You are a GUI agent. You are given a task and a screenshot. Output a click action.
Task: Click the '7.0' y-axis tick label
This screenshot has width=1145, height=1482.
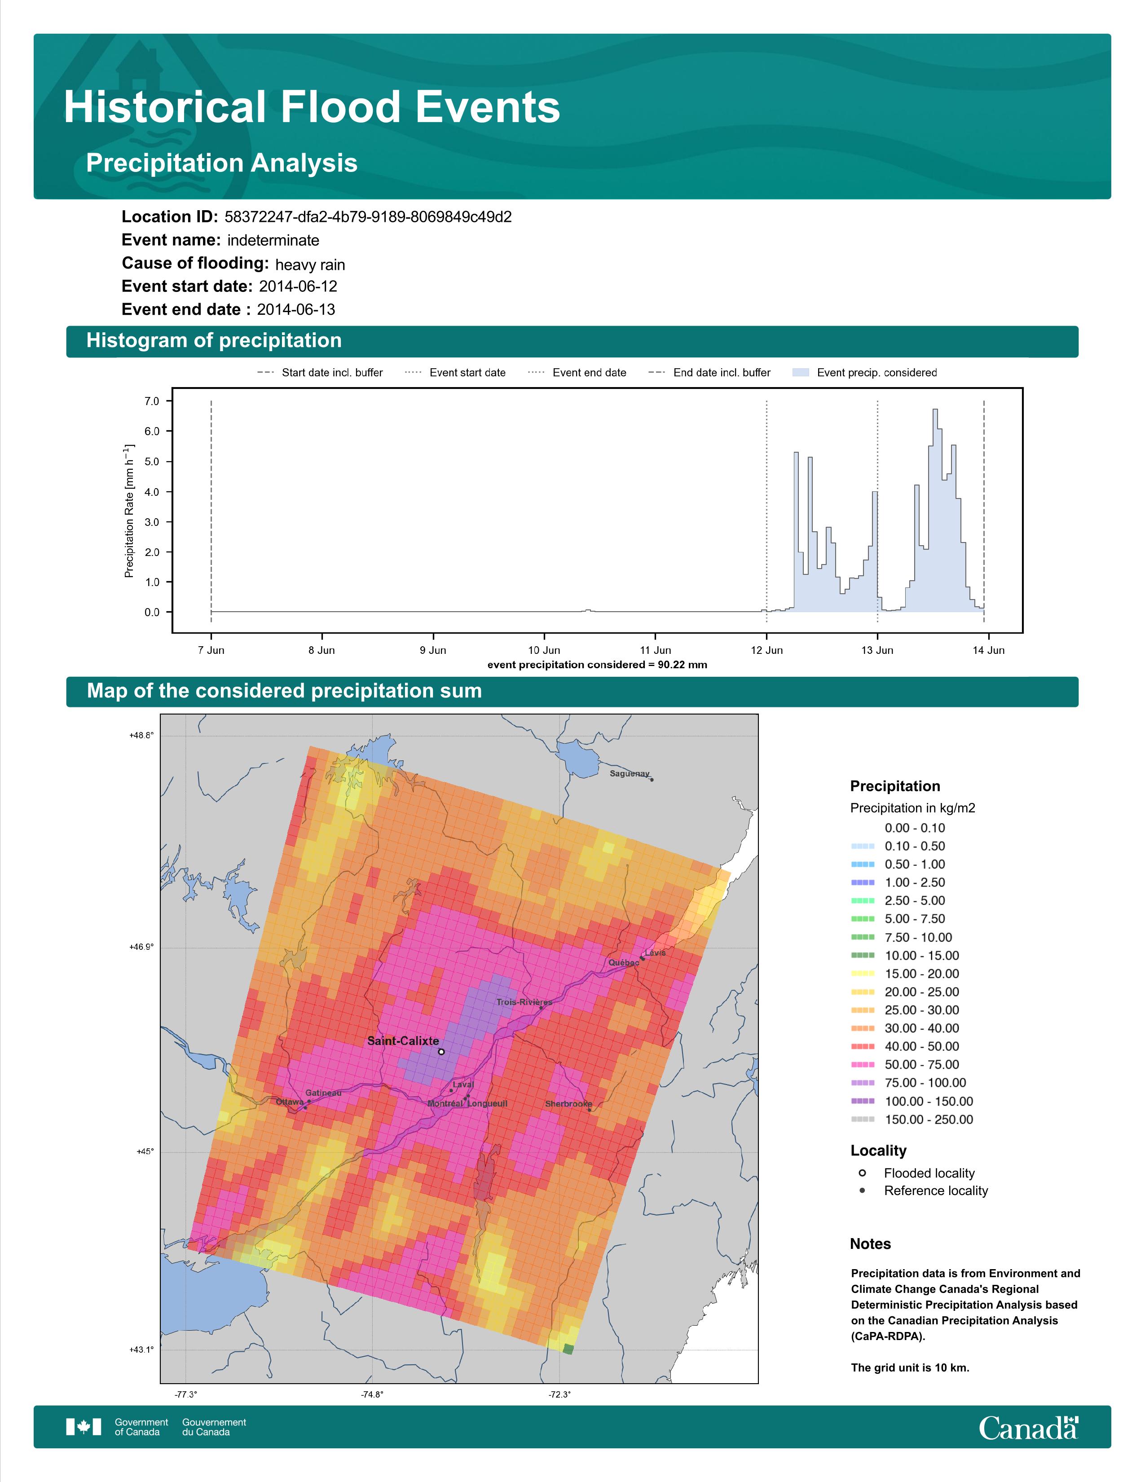(x=152, y=401)
